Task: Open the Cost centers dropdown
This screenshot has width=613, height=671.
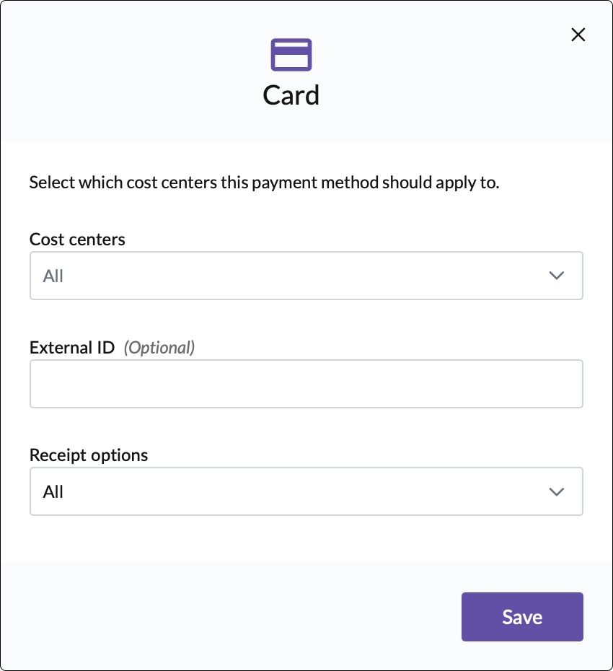Action: click(x=306, y=276)
